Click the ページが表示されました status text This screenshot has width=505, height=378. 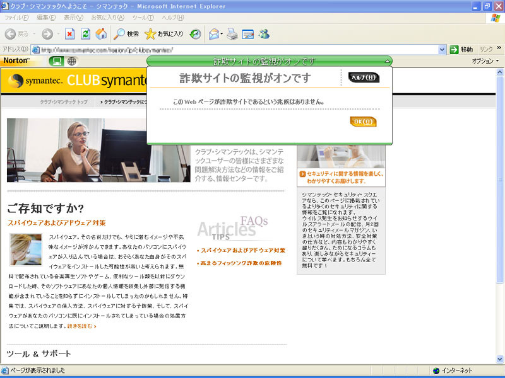coord(38,370)
